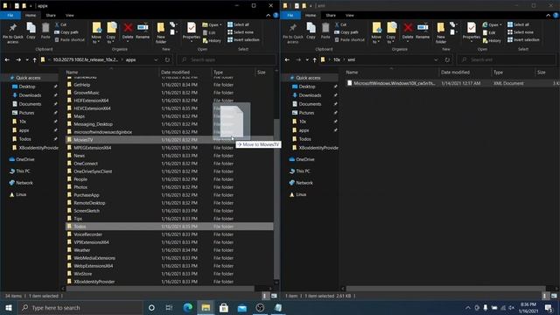Click right window horizontal scrollbar

click(445, 288)
